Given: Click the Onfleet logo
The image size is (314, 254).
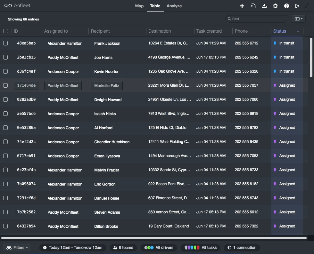Looking at the screenshot, I should click(17, 6).
